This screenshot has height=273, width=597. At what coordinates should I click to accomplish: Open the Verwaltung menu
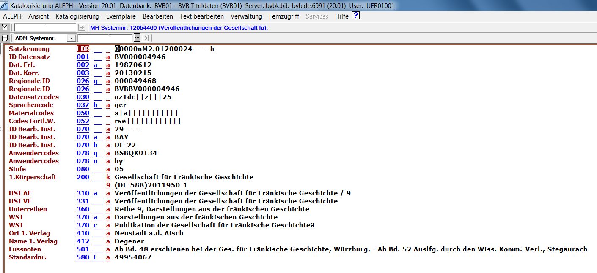click(246, 16)
